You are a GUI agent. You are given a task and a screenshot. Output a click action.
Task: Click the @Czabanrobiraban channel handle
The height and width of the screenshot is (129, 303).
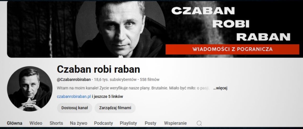[74, 79]
